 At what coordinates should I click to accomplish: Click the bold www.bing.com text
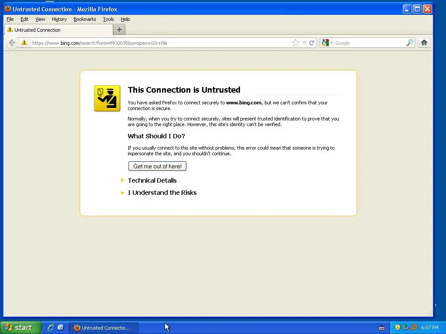point(244,103)
